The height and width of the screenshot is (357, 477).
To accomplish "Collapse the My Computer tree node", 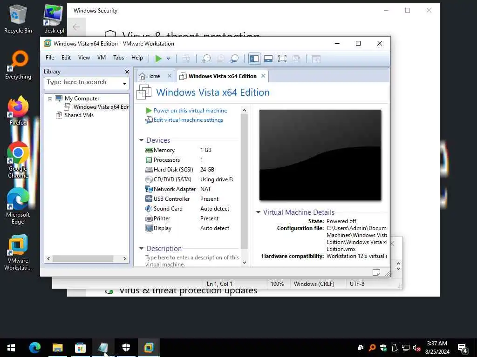I will pyautogui.click(x=50, y=99).
